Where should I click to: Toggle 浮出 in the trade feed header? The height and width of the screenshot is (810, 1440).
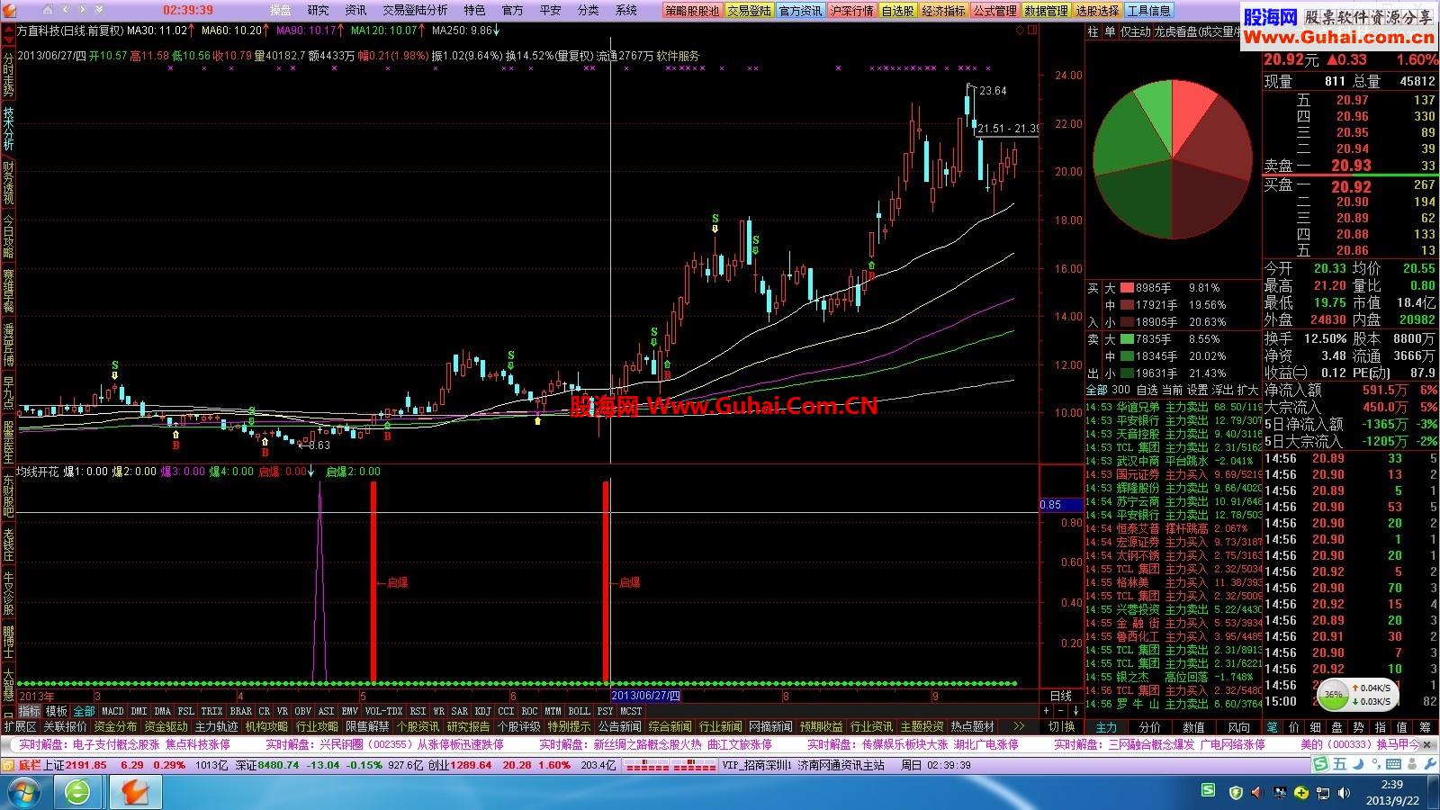tap(1222, 390)
